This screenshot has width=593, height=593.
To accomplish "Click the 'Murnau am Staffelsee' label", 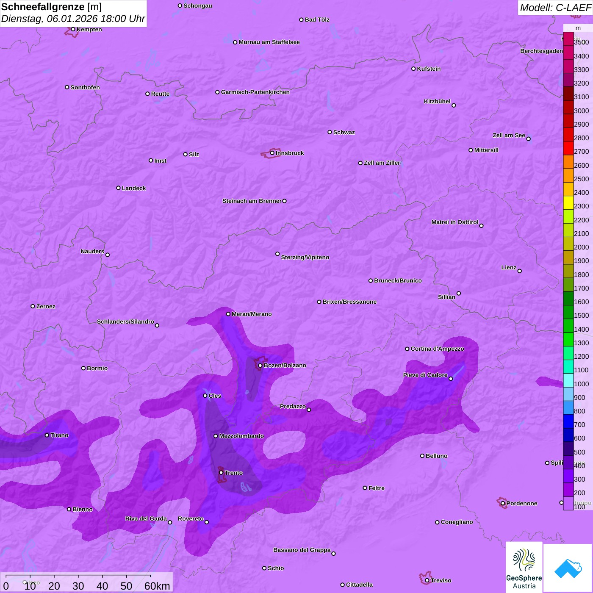I will point(269,42).
